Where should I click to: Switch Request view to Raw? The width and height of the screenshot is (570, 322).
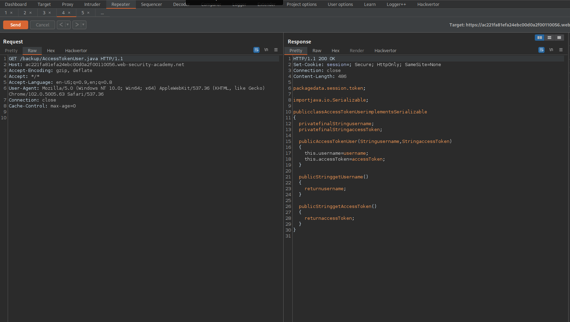[x=32, y=51]
